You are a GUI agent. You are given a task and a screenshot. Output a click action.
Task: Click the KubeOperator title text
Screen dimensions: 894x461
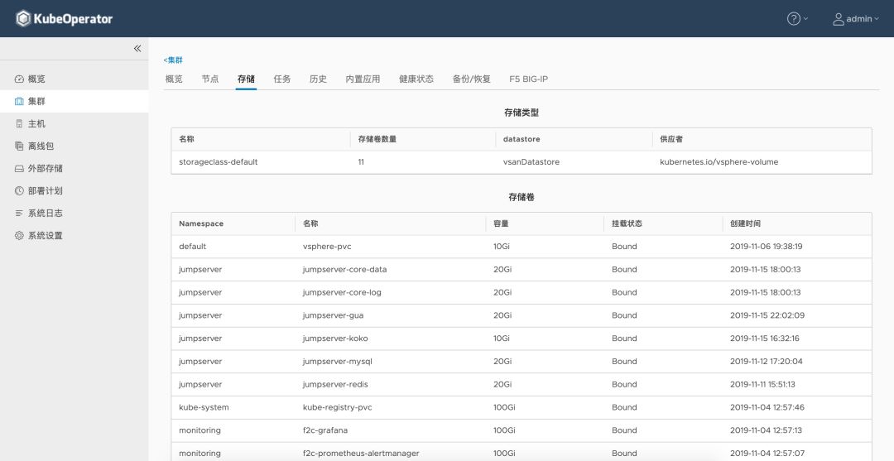click(x=73, y=19)
